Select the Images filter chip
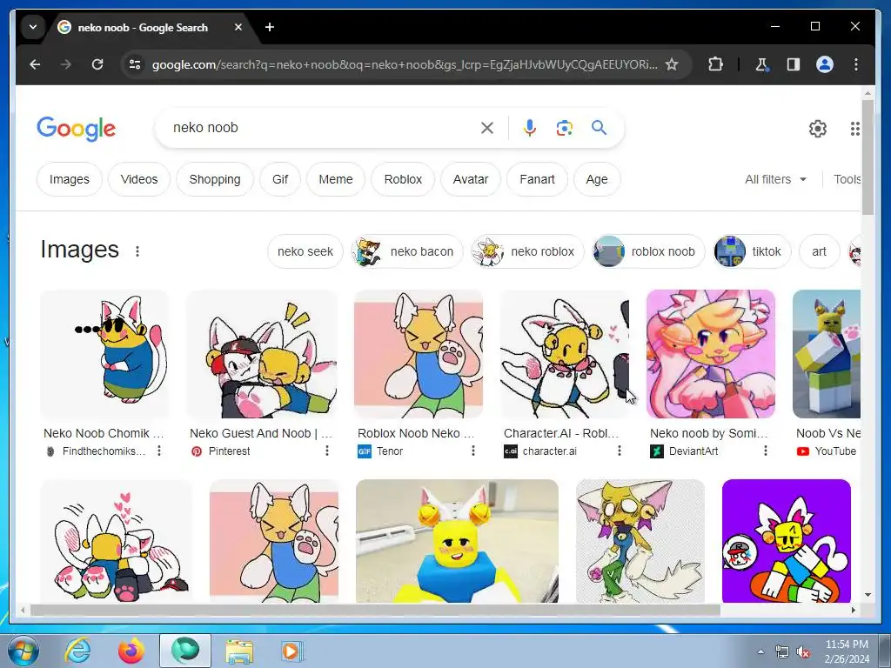Viewport: 891px width, 668px height. 70,179
